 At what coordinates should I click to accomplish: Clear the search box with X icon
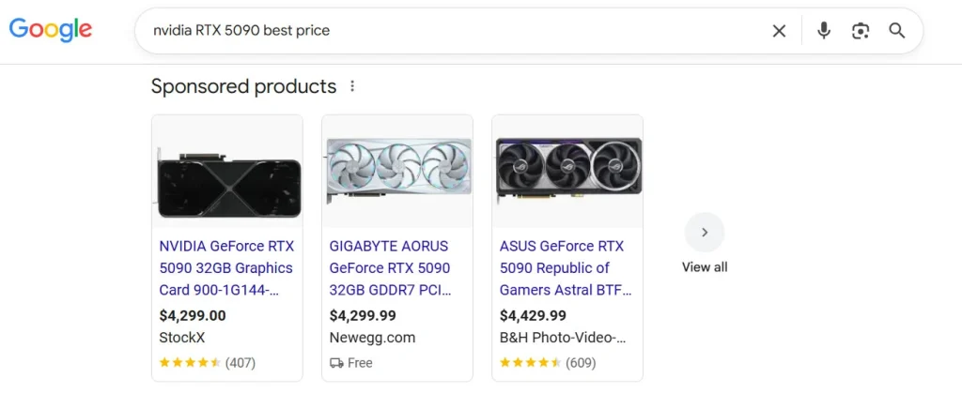[779, 31]
